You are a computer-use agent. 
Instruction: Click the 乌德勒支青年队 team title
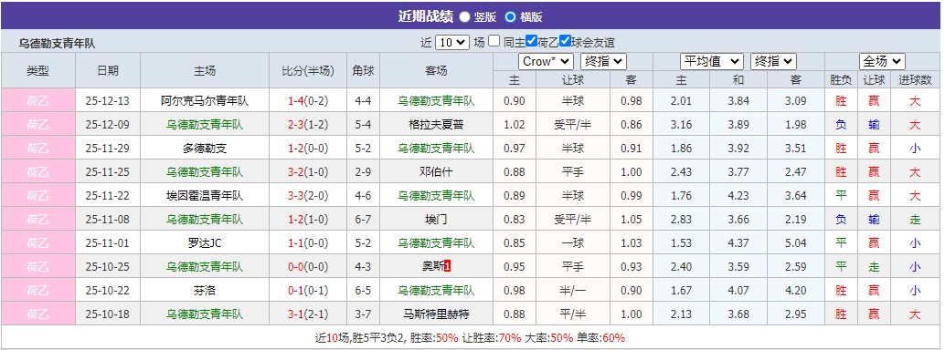[57, 44]
